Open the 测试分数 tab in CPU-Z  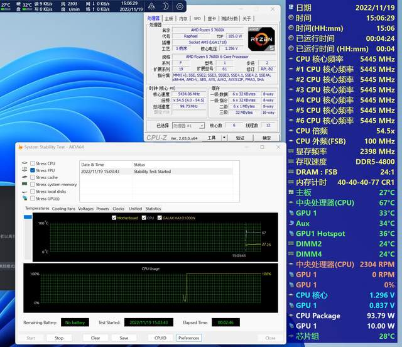tap(229, 18)
